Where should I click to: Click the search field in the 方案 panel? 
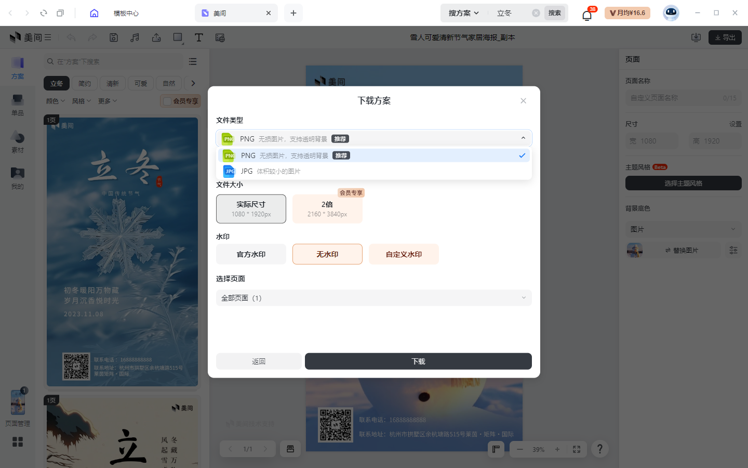pyautogui.click(x=113, y=61)
